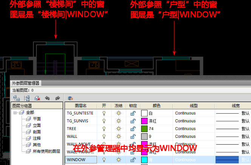Image resolution: width=251 pixels, height=165 pixels.
Task: Toggle lock for the WINDOW layer
Action: pyautogui.click(x=133, y=160)
